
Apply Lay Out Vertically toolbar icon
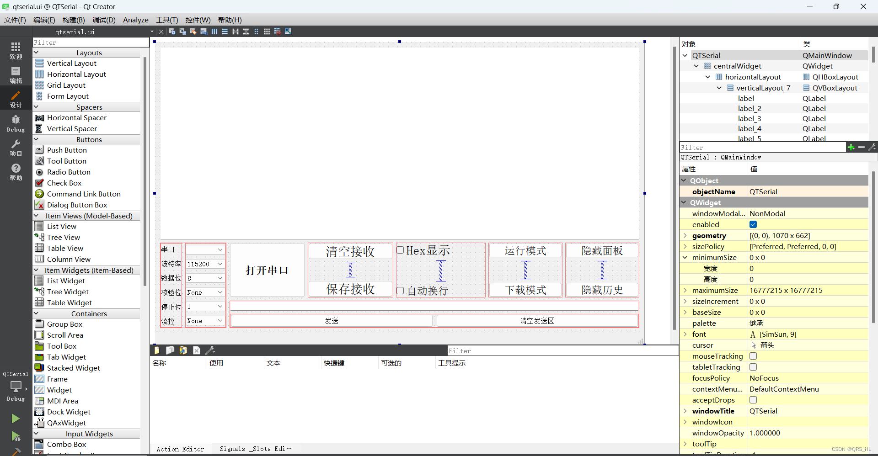point(225,32)
